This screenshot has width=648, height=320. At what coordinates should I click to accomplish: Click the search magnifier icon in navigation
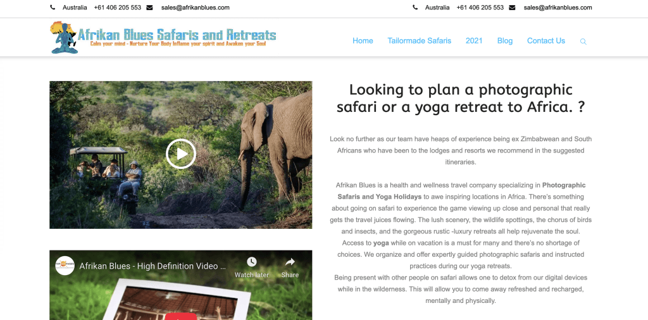tap(583, 41)
